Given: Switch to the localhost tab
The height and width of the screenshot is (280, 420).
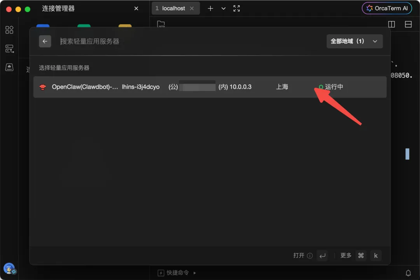Looking at the screenshot, I should (x=173, y=8).
